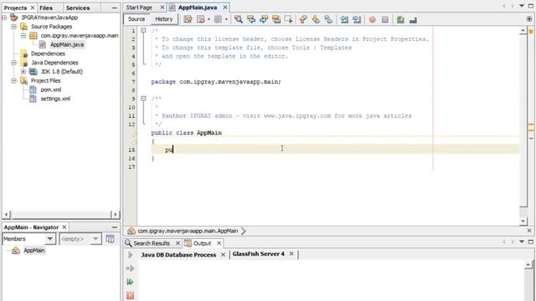
Task: Click the Shift Line Left icon
Action: click(344, 19)
